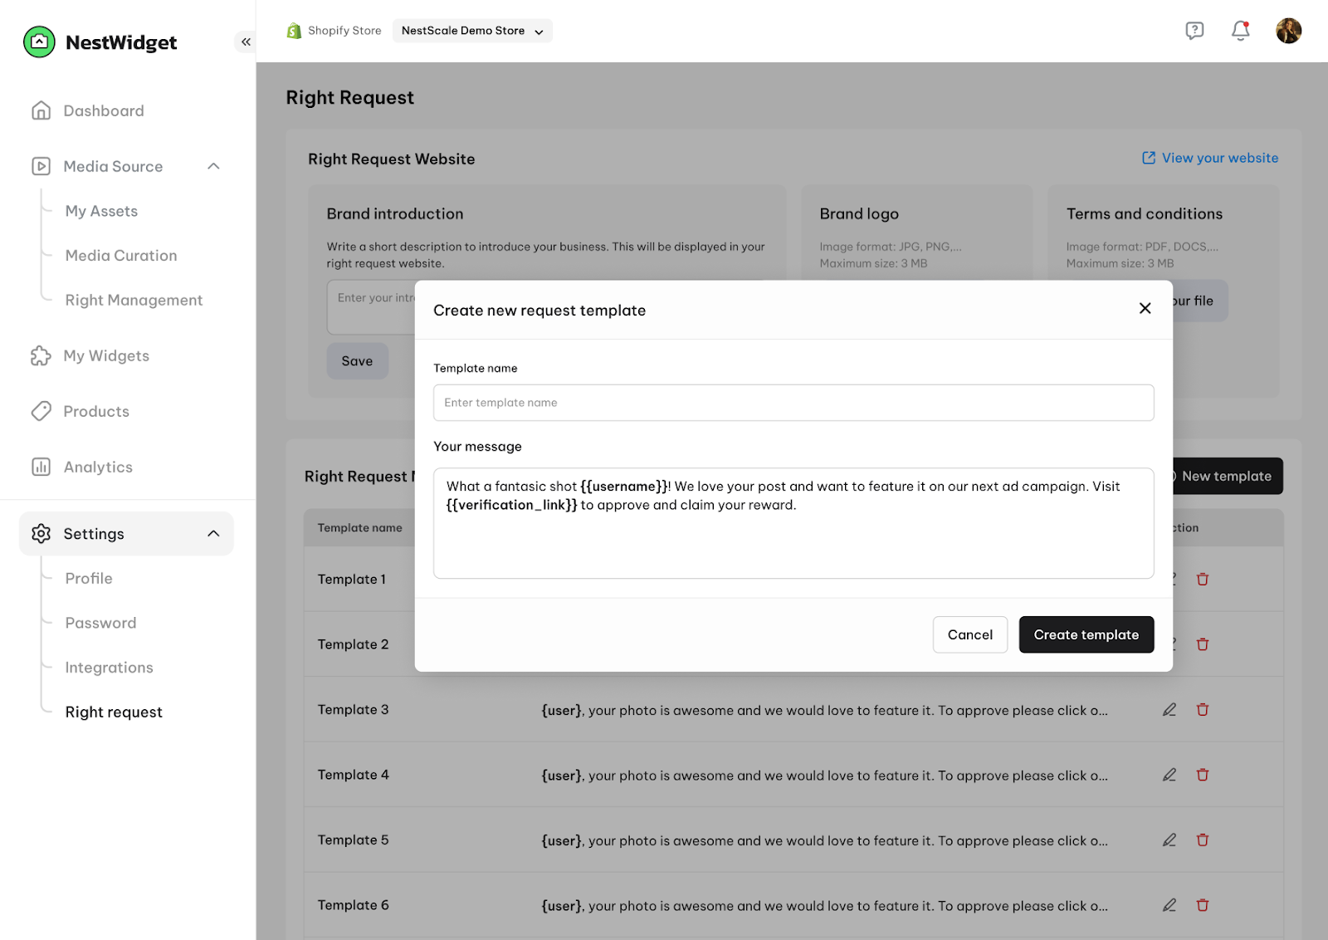Click the Enter template name field
The width and height of the screenshot is (1328, 940).
click(x=793, y=403)
